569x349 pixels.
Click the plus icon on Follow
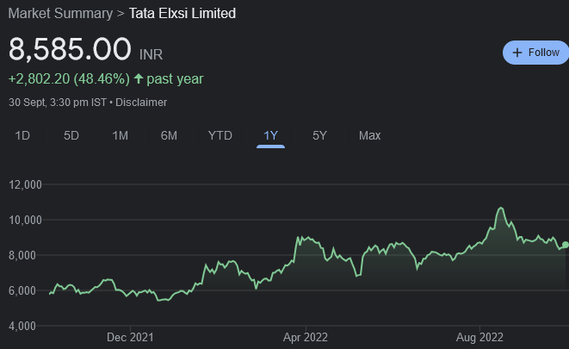[x=517, y=53]
